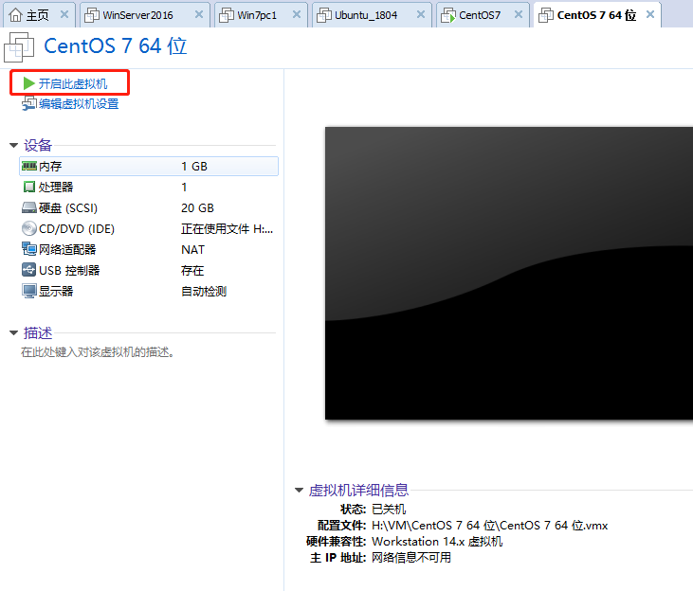This screenshot has height=591, width=693.
Task: Click the 硬盘 (SCSI) device label
Action: pyautogui.click(x=68, y=207)
